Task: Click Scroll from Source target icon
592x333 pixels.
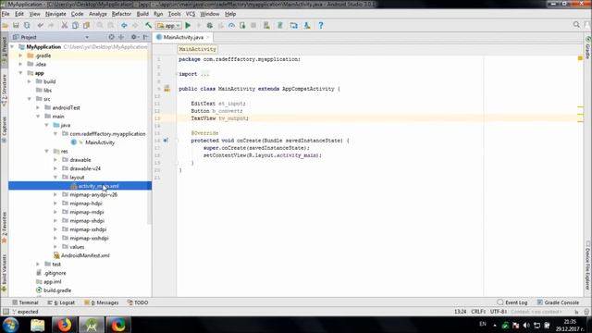Action: (111, 37)
